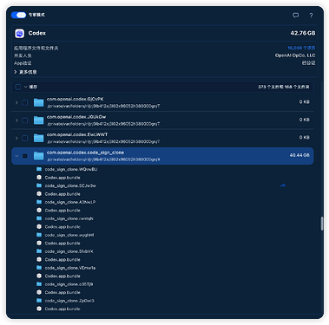
Task: Check the com.openai.codex.J0UkDw checkbox
Action: tap(25, 120)
